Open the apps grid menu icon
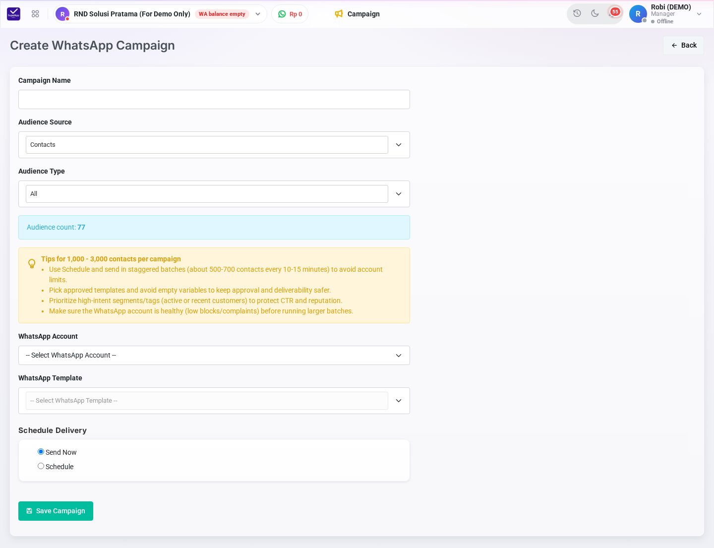Screen dimensions: 714x548 (x=35, y=14)
